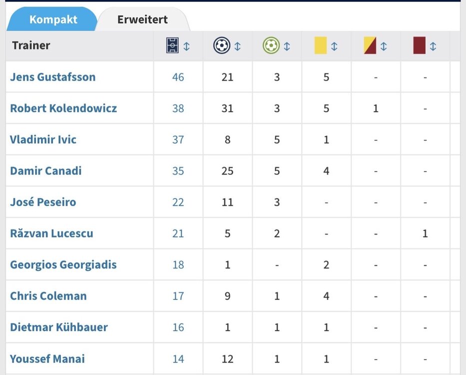Select the Kompakt tab
The width and height of the screenshot is (466, 375).
tap(53, 19)
